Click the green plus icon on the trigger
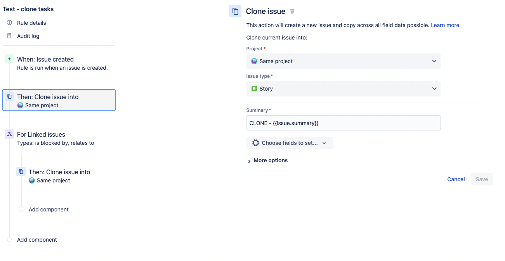Viewport: 505px width, 261px height. click(9, 59)
